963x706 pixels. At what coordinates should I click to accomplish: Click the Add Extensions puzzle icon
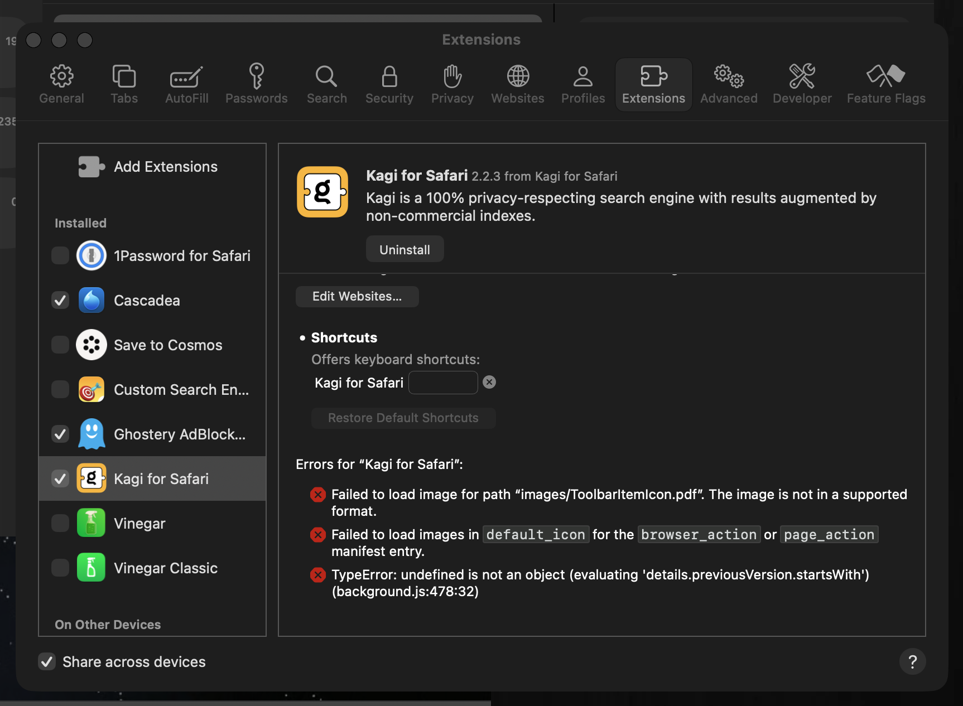coord(92,167)
